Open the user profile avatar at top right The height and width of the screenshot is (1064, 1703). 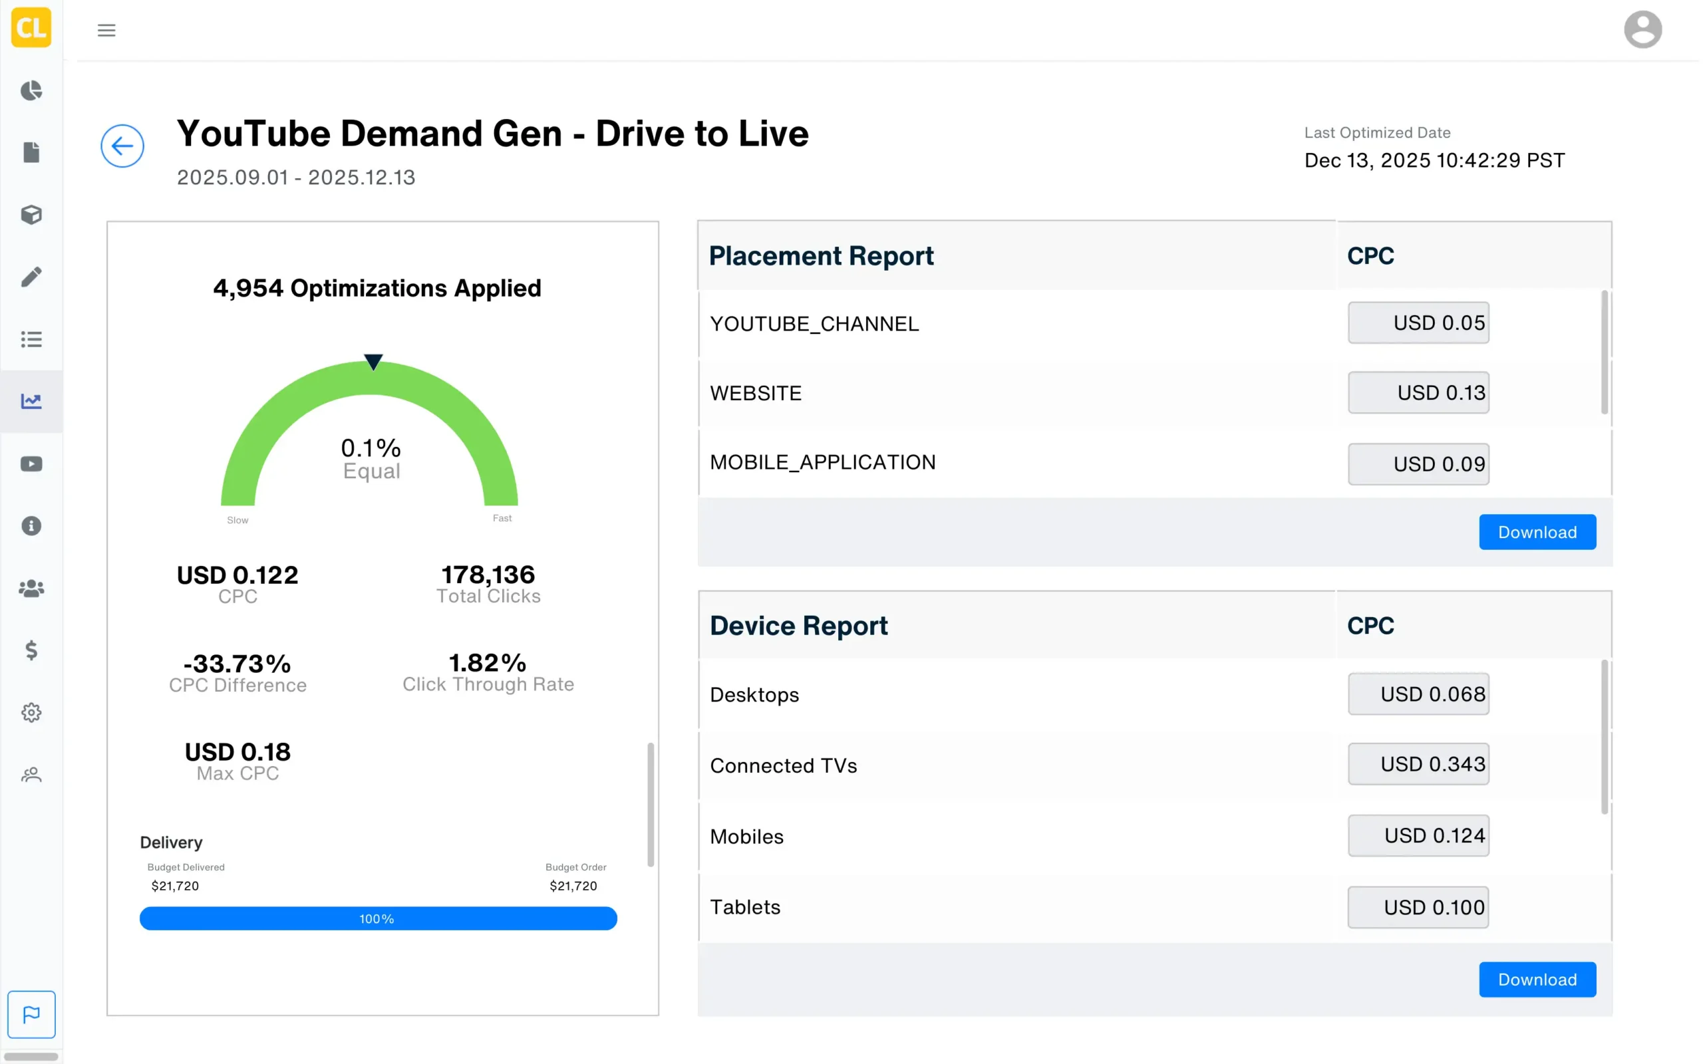coord(1643,29)
